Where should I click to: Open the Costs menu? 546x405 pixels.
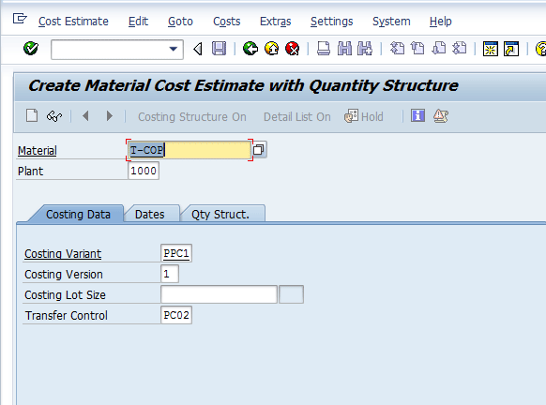point(227,22)
